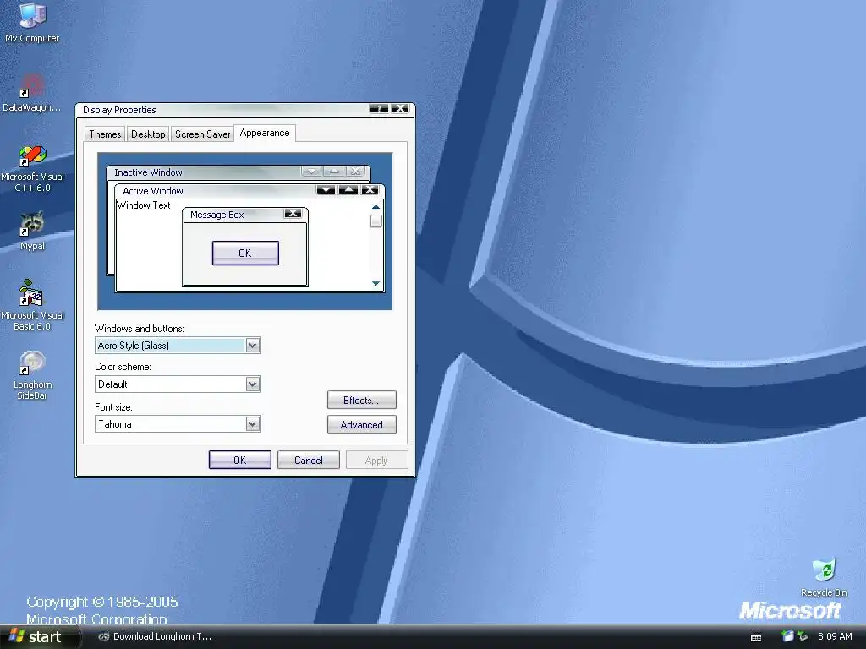Viewport: 866px width, 649px height.
Task: Click preview Active Window maximize arrow
Action: click(x=348, y=190)
